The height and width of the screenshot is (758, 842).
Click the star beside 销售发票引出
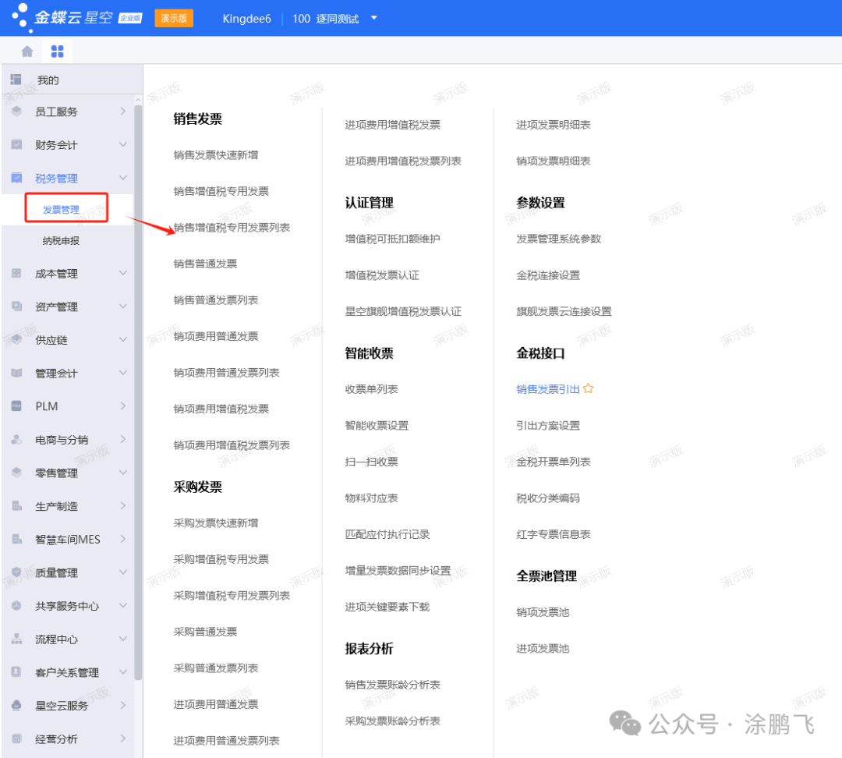click(x=589, y=388)
